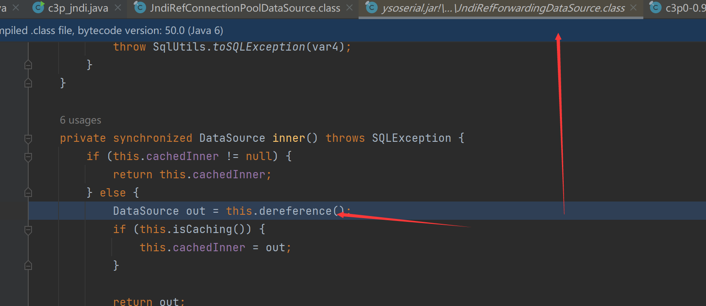The width and height of the screenshot is (706, 306).
Task: Click the JndiRefConnectionPoolDataSource.class class icon
Action: tap(140, 7)
